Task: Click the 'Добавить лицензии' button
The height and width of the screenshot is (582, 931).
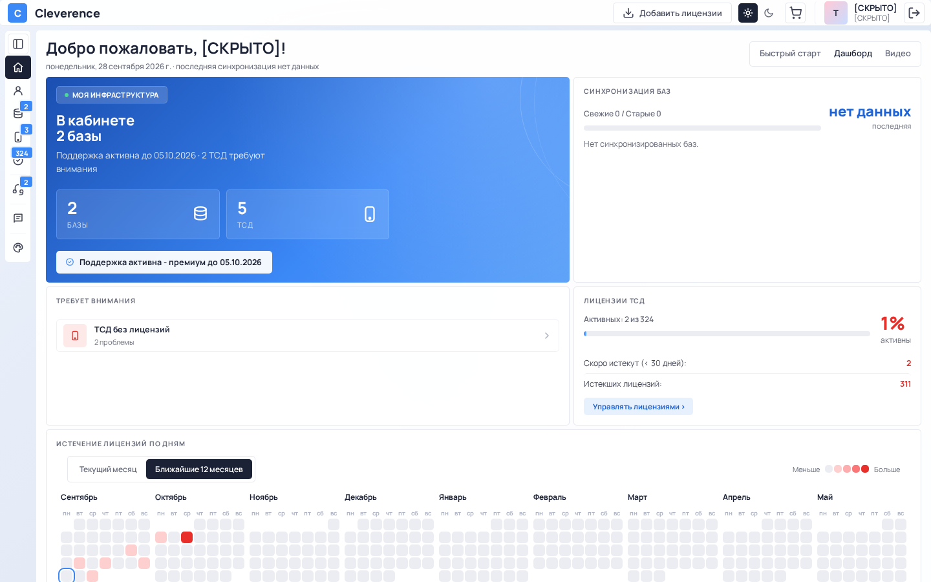Action: (x=672, y=13)
